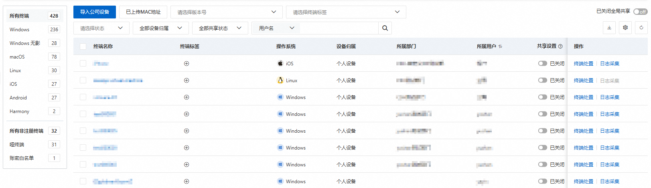Screen dimensions: 651x188
Task: Toggle the 已关闭全局共享 switch
Action: pos(640,12)
